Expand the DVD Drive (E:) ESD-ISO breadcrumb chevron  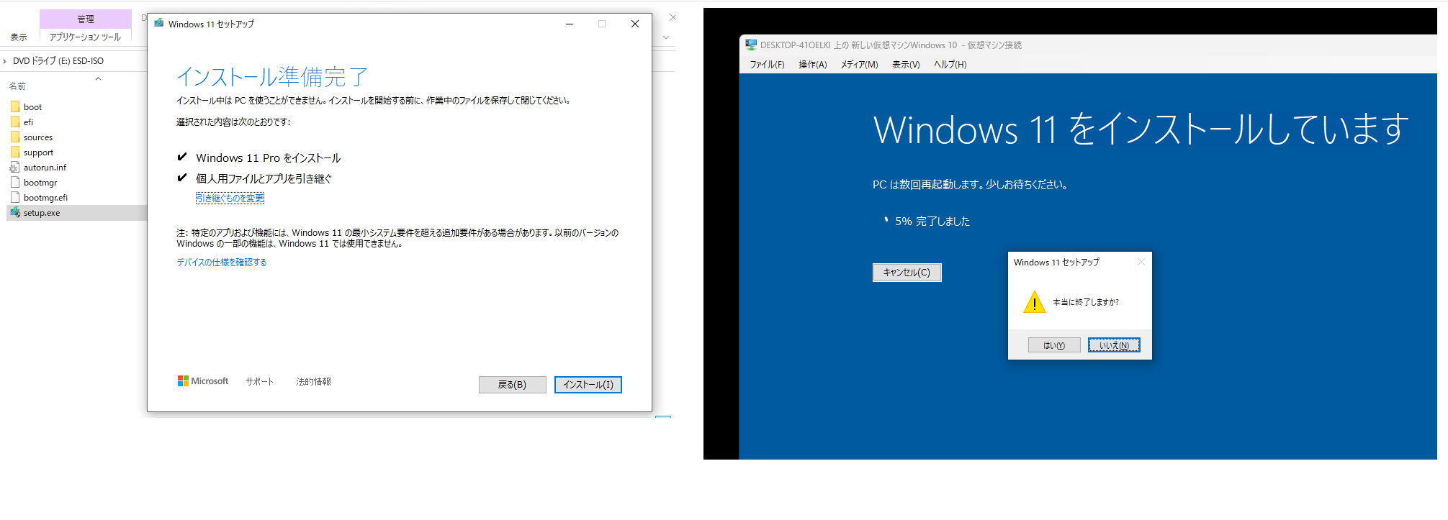pos(5,61)
